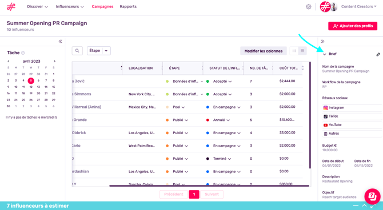Change Terminé status dropdown
This screenshot has width=383, height=210.
222,159
